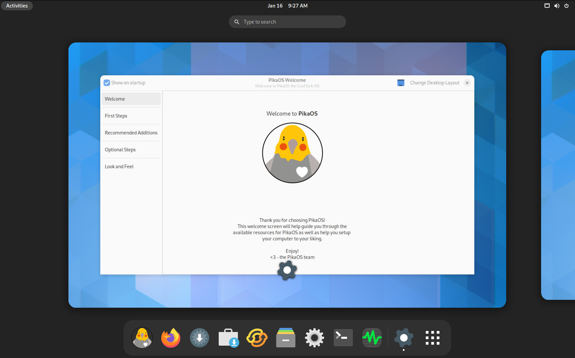Go to Look and Feel section
The height and width of the screenshot is (358, 575).
point(131,167)
